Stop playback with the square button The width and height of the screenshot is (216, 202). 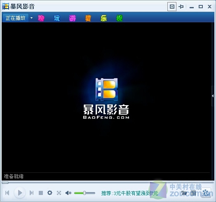[x=41, y=193]
